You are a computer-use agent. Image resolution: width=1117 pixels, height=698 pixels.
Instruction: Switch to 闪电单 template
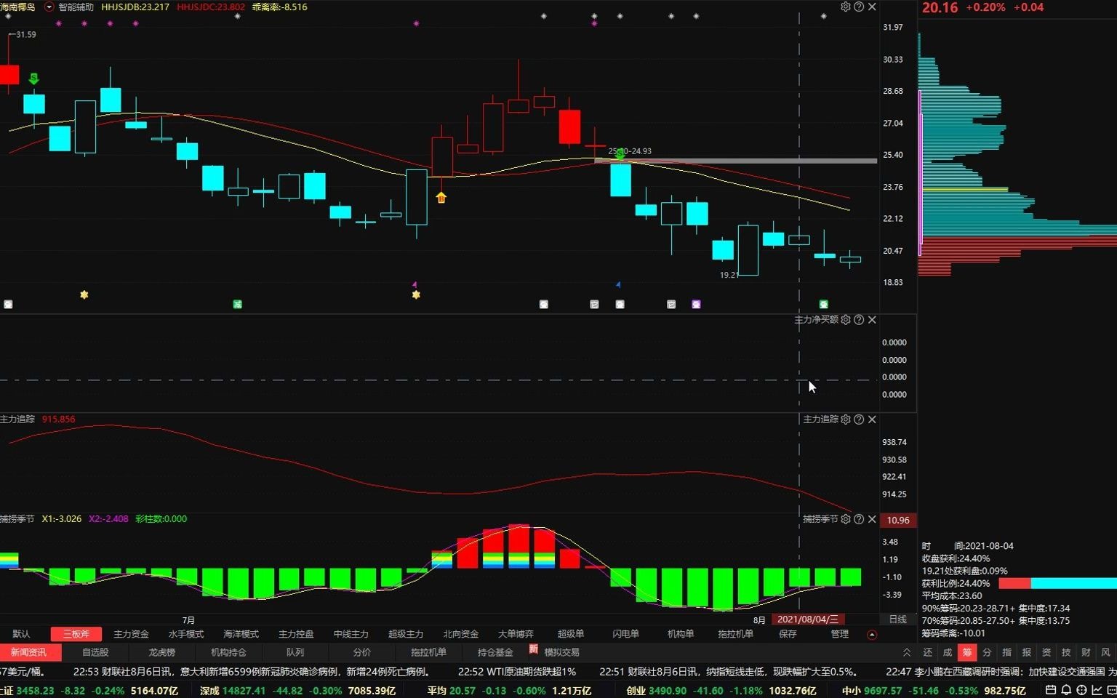625,635
